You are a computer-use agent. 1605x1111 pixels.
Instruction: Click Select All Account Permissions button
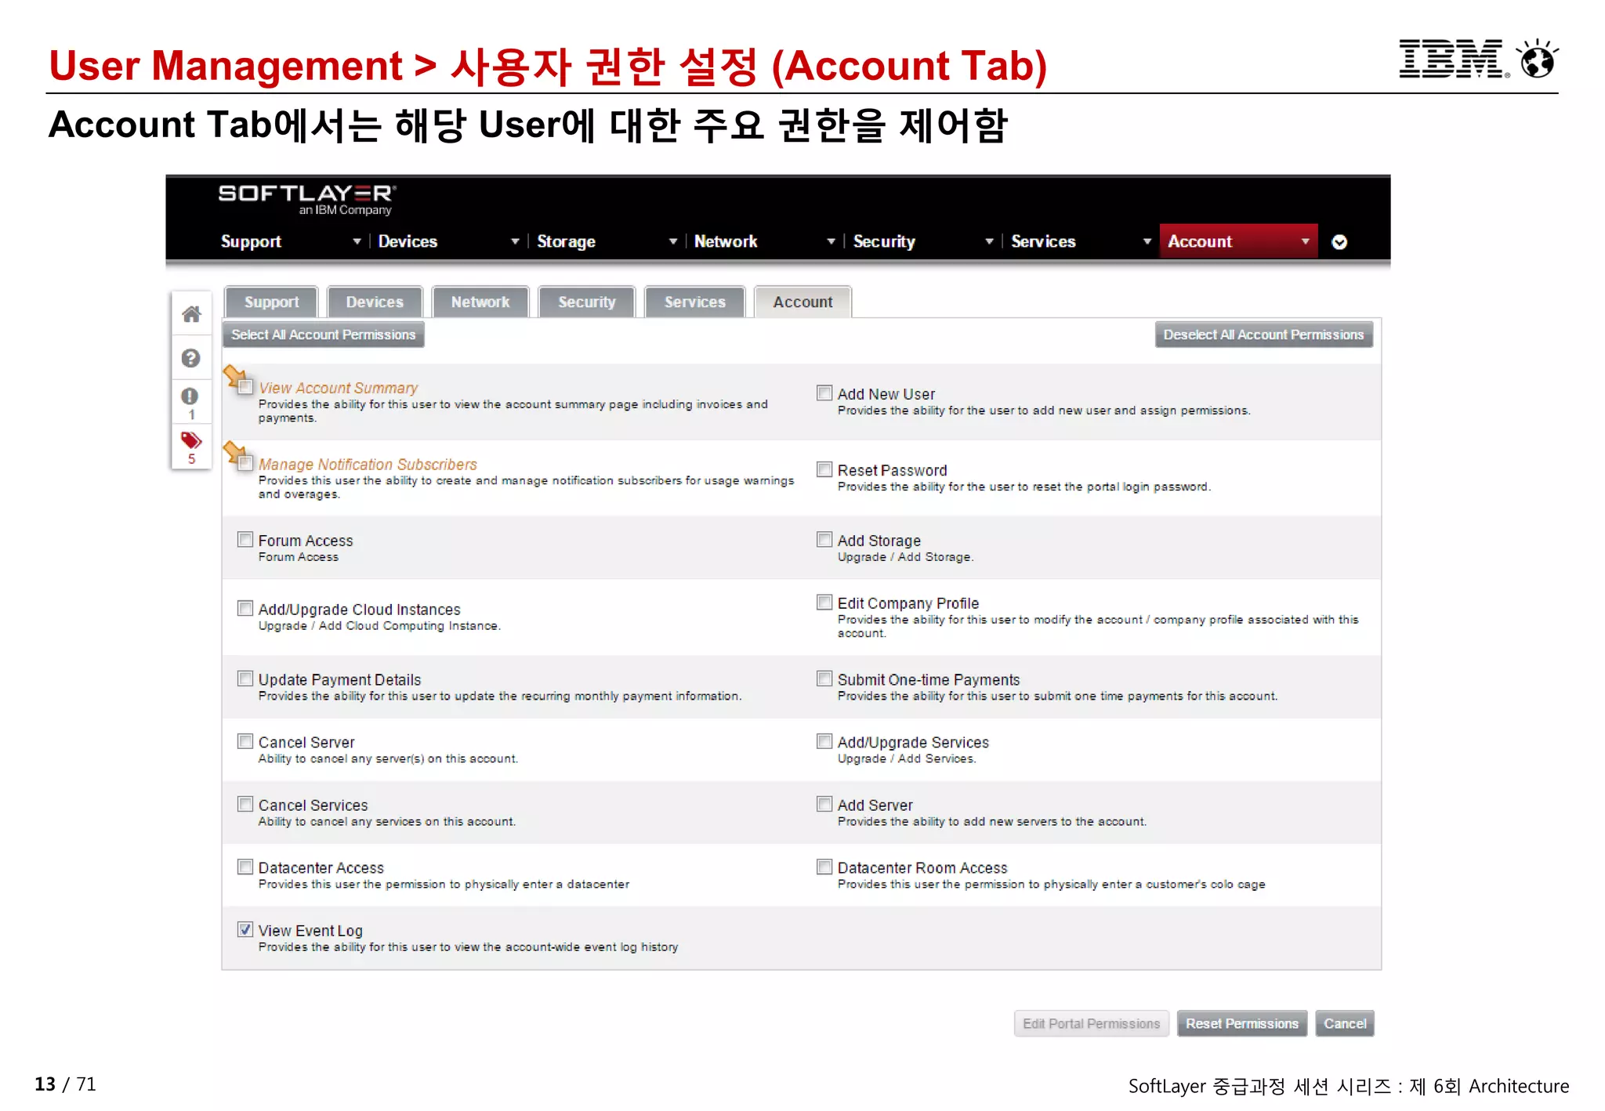[324, 335]
